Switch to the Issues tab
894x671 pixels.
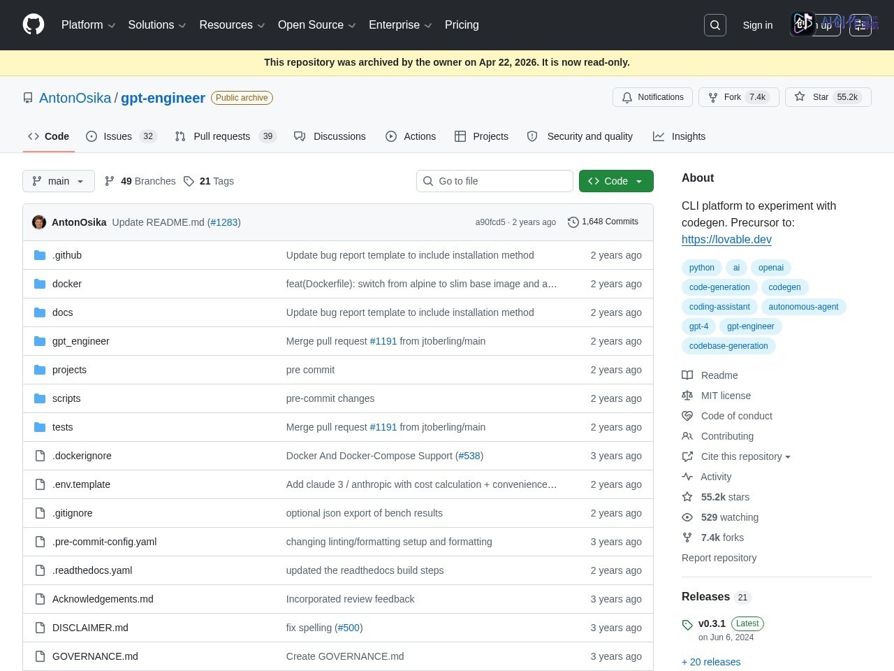pos(121,136)
